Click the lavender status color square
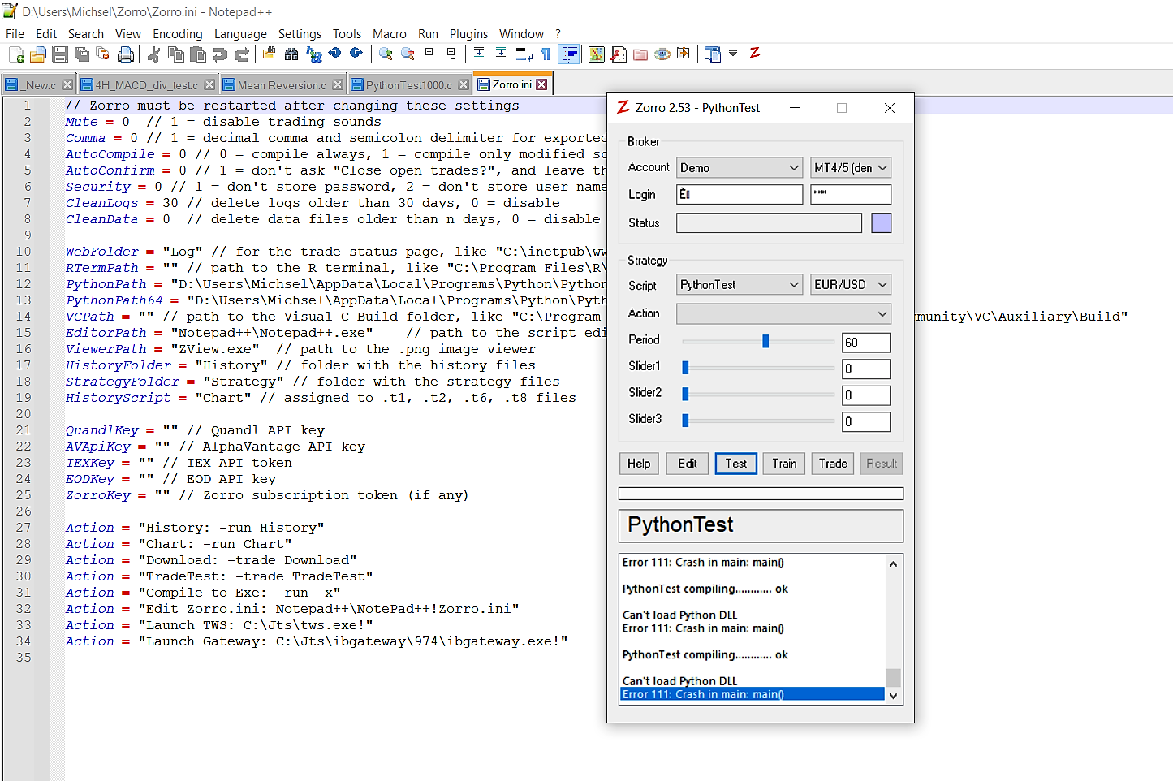 point(882,223)
